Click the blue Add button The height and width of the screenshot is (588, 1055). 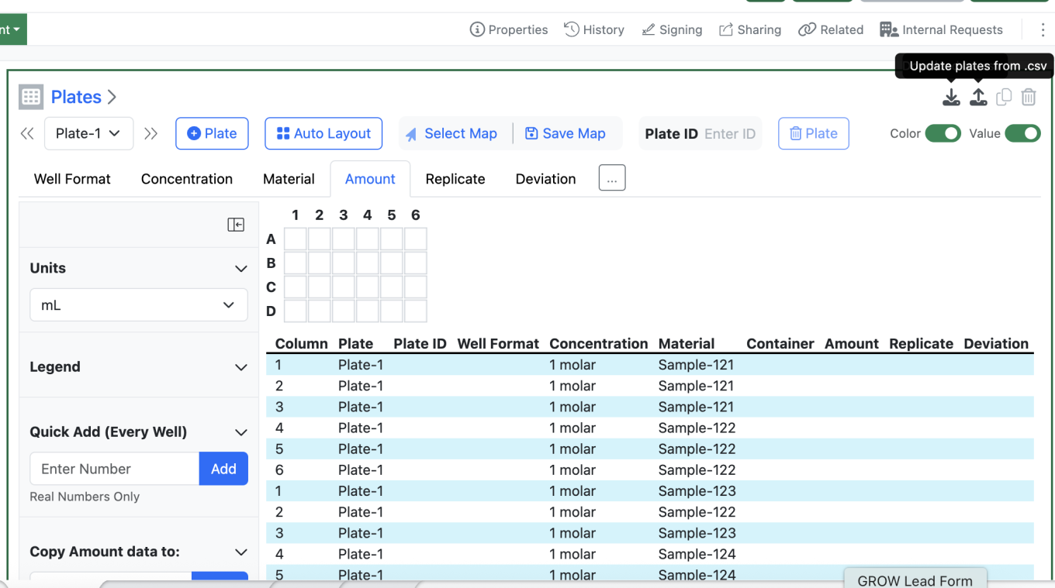click(223, 469)
